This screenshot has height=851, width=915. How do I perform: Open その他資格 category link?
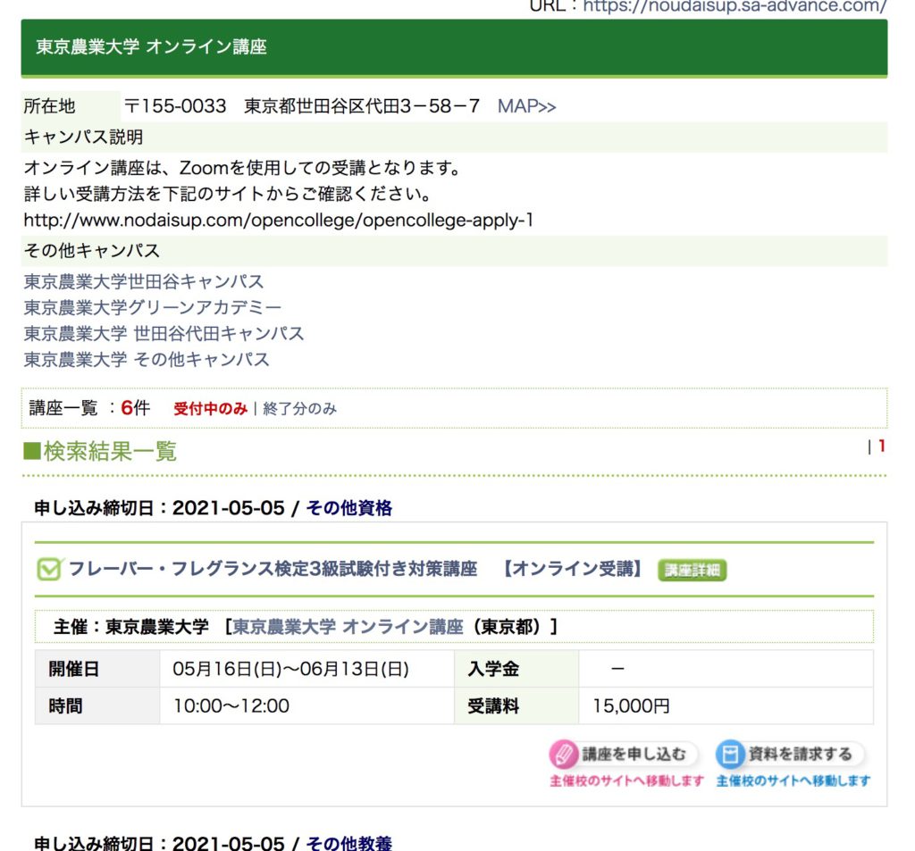pyautogui.click(x=349, y=508)
